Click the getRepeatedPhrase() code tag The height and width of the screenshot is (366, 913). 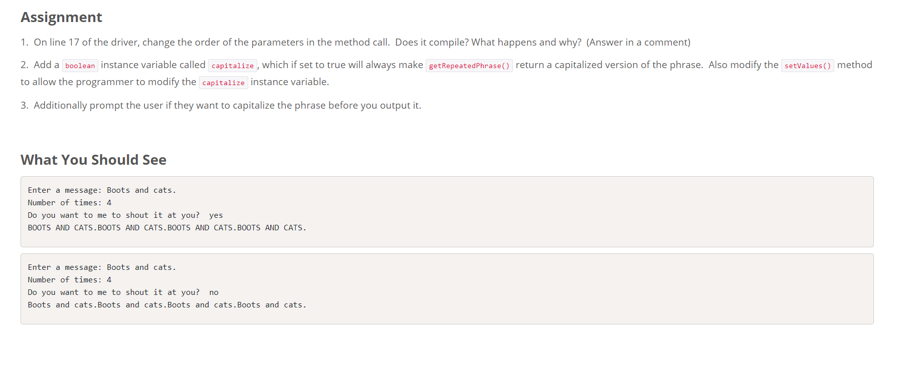469,66
